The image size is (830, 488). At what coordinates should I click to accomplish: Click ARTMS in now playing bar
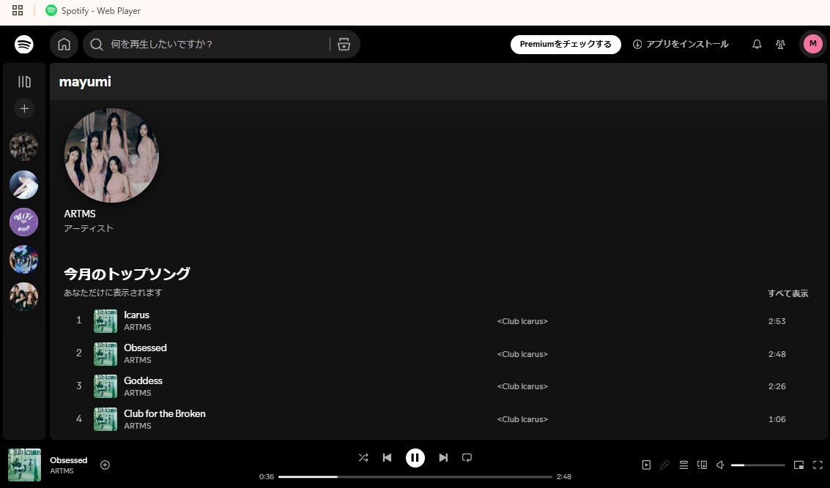tap(62, 470)
